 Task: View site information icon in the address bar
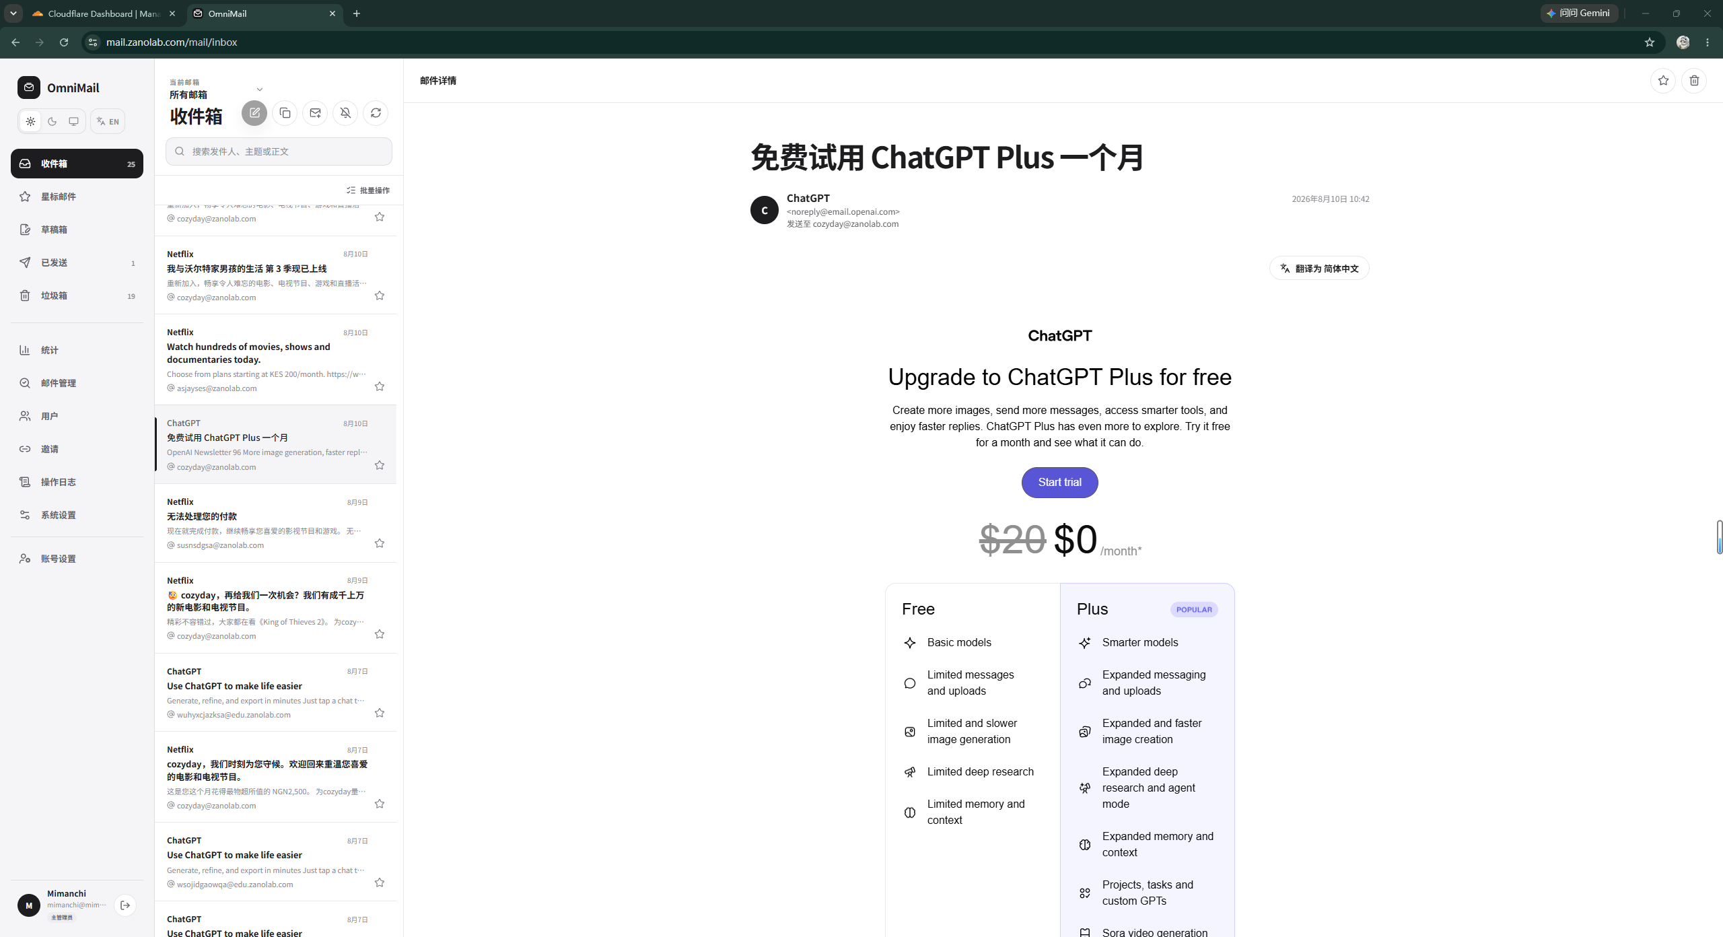[x=93, y=42]
